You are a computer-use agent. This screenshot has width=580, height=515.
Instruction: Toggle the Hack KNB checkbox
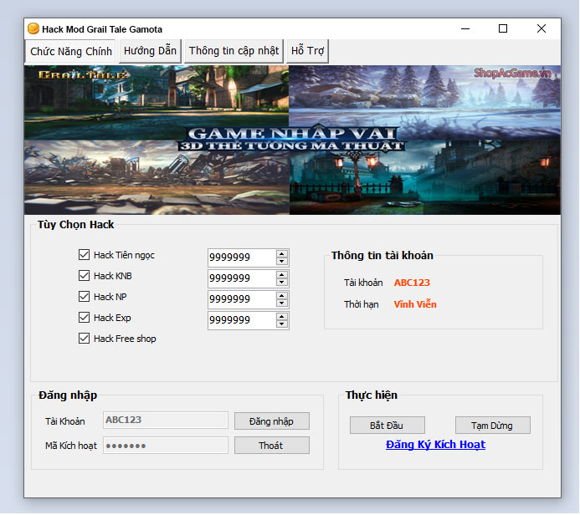click(84, 276)
